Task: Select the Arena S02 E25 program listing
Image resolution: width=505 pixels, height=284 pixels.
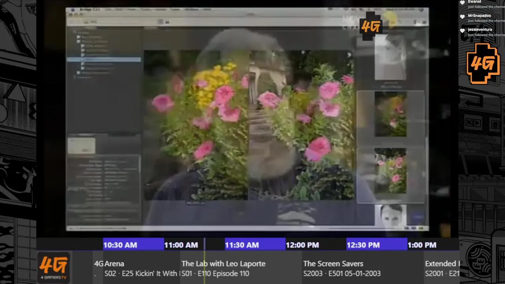Action: click(141, 268)
